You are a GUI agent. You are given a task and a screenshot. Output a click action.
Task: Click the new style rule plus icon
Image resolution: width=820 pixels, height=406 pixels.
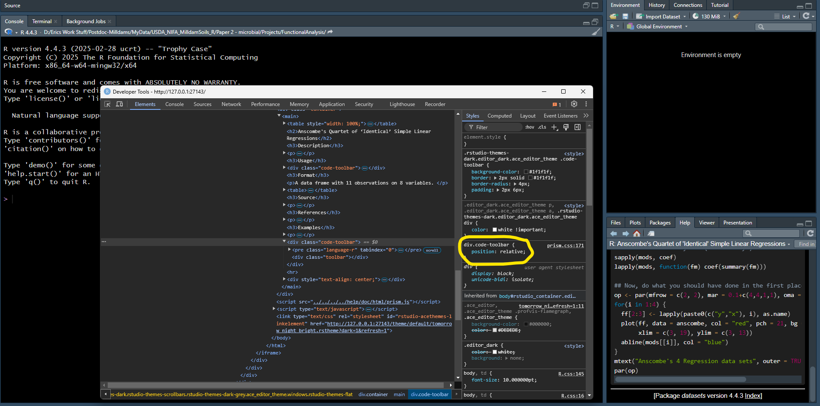pyautogui.click(x=554, y=127)
